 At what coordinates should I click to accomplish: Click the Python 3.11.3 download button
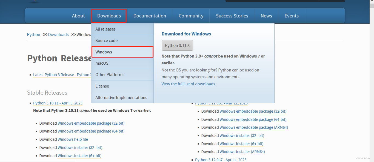[177, 46]
